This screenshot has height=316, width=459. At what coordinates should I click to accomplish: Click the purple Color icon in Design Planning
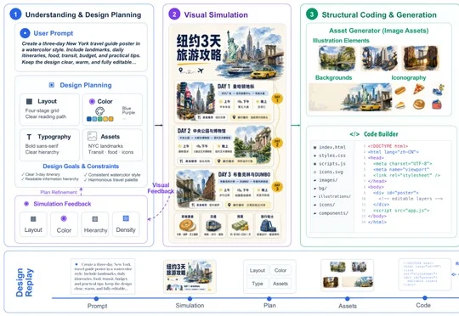point(92,101)
